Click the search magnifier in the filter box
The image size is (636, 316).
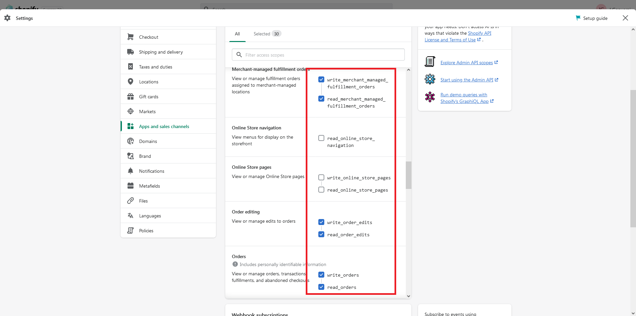[239, 55]
